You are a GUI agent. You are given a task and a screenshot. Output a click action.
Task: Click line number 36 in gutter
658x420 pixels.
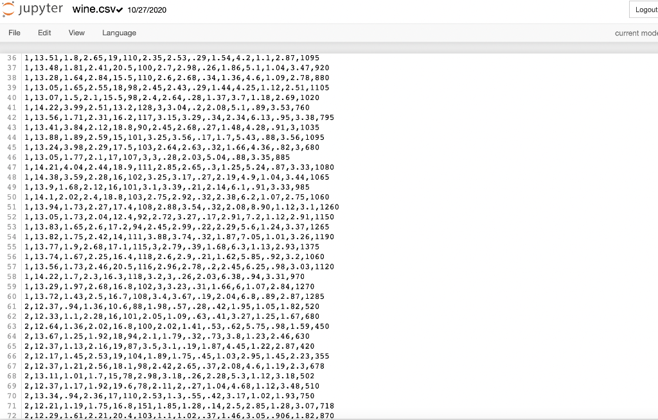(x=12, y=58)
